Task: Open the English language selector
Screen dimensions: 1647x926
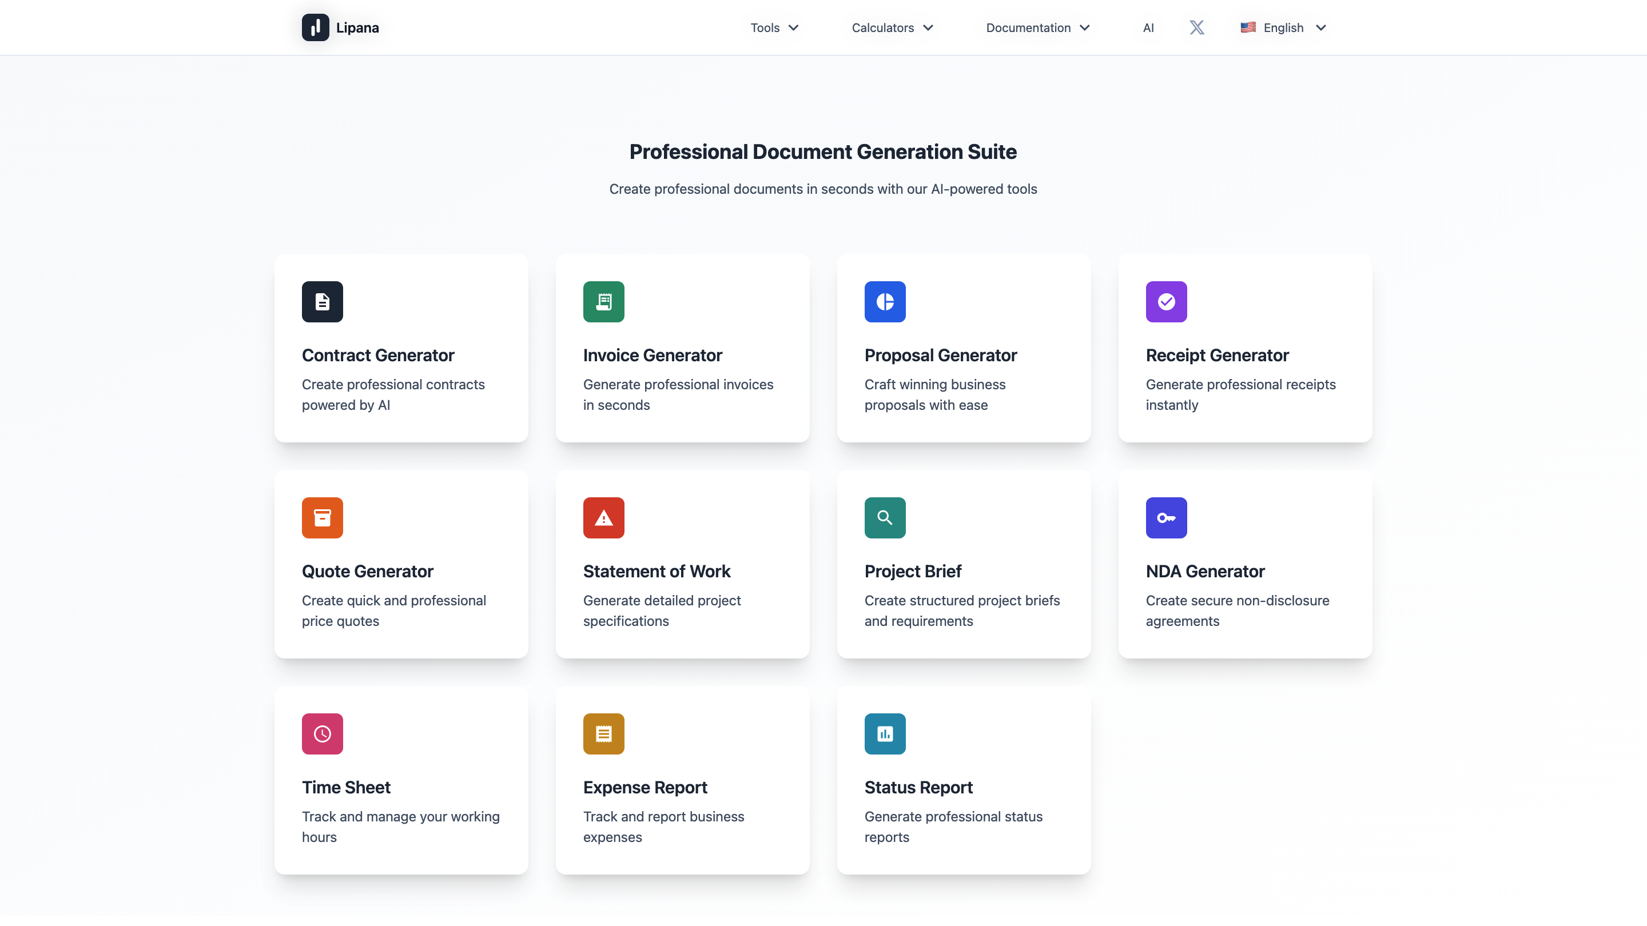Action: 1283,27
